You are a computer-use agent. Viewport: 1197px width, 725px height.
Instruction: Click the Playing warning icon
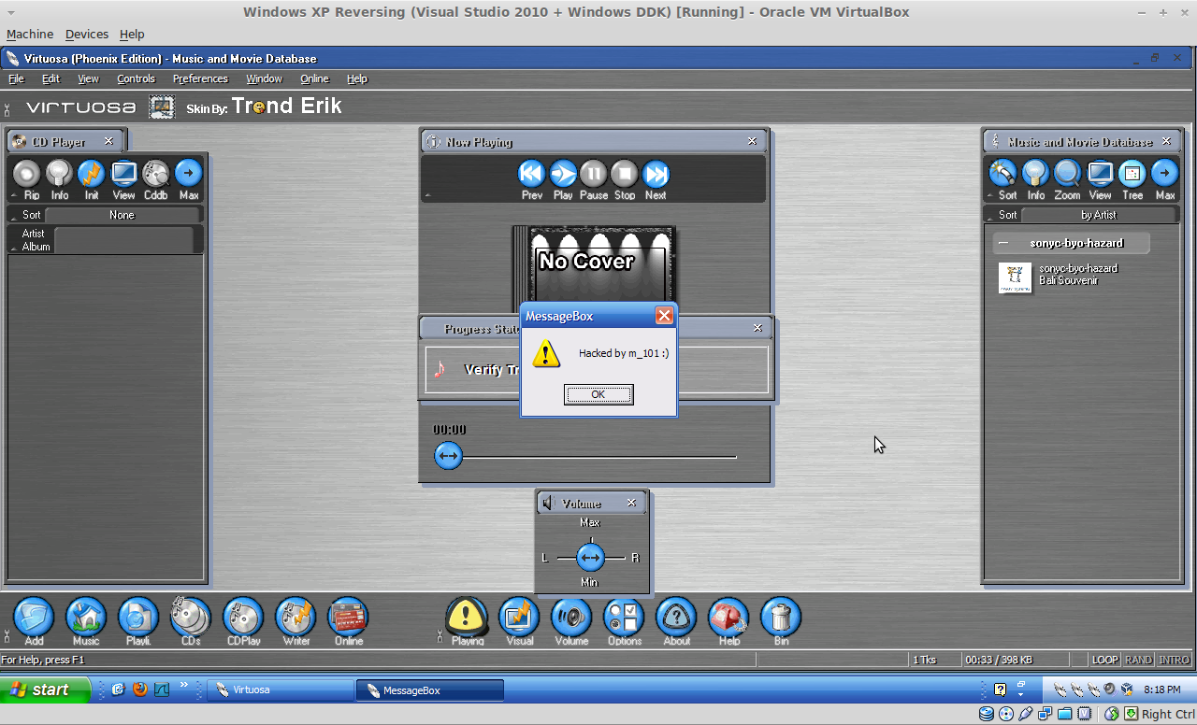467,618
